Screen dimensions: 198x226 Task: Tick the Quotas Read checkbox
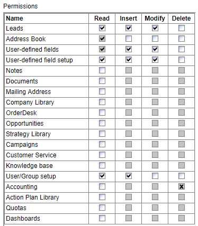102,208
